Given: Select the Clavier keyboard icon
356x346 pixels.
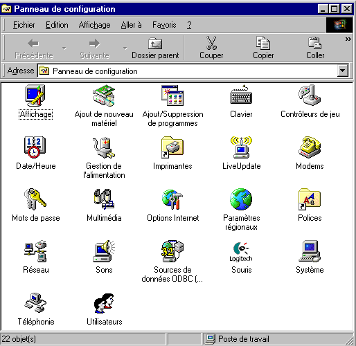Looking at the screenshot, I should point(241,95).
